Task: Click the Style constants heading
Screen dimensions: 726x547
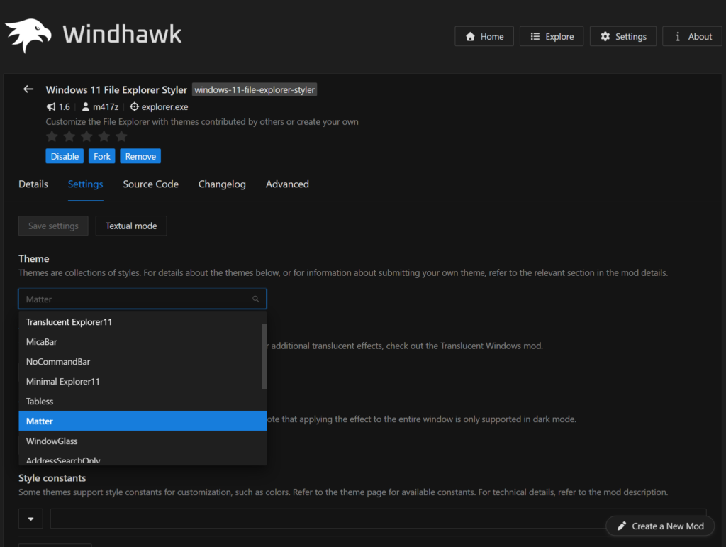Action: [x=52, y=478]
